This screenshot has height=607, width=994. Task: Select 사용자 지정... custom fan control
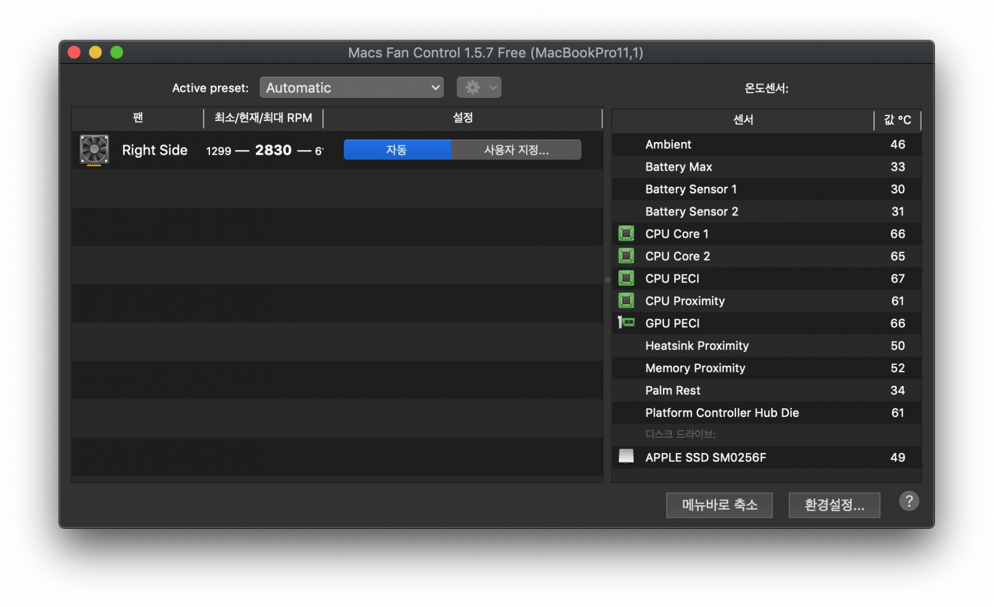click(x=516, y=150)
